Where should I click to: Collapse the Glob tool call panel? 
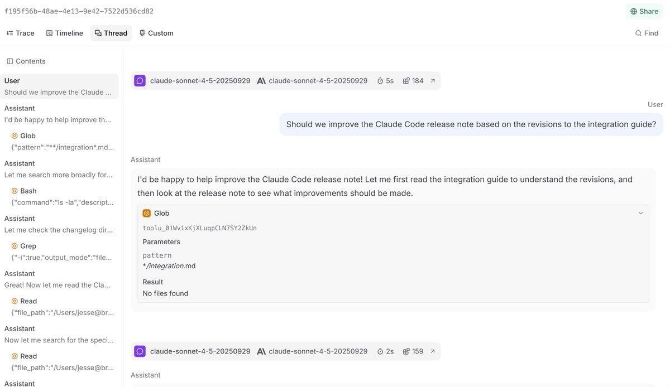(640, 213)
